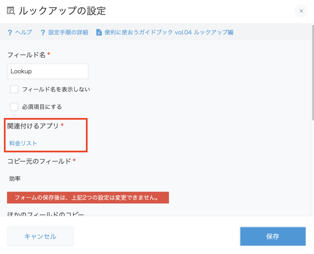The image size is (314, 254).
Task: Save the lookup settings with 保存
Action: tap(272, 236)
